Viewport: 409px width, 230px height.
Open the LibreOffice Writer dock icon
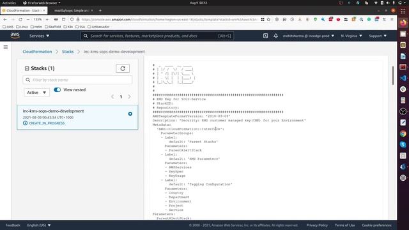click(403, 56)
